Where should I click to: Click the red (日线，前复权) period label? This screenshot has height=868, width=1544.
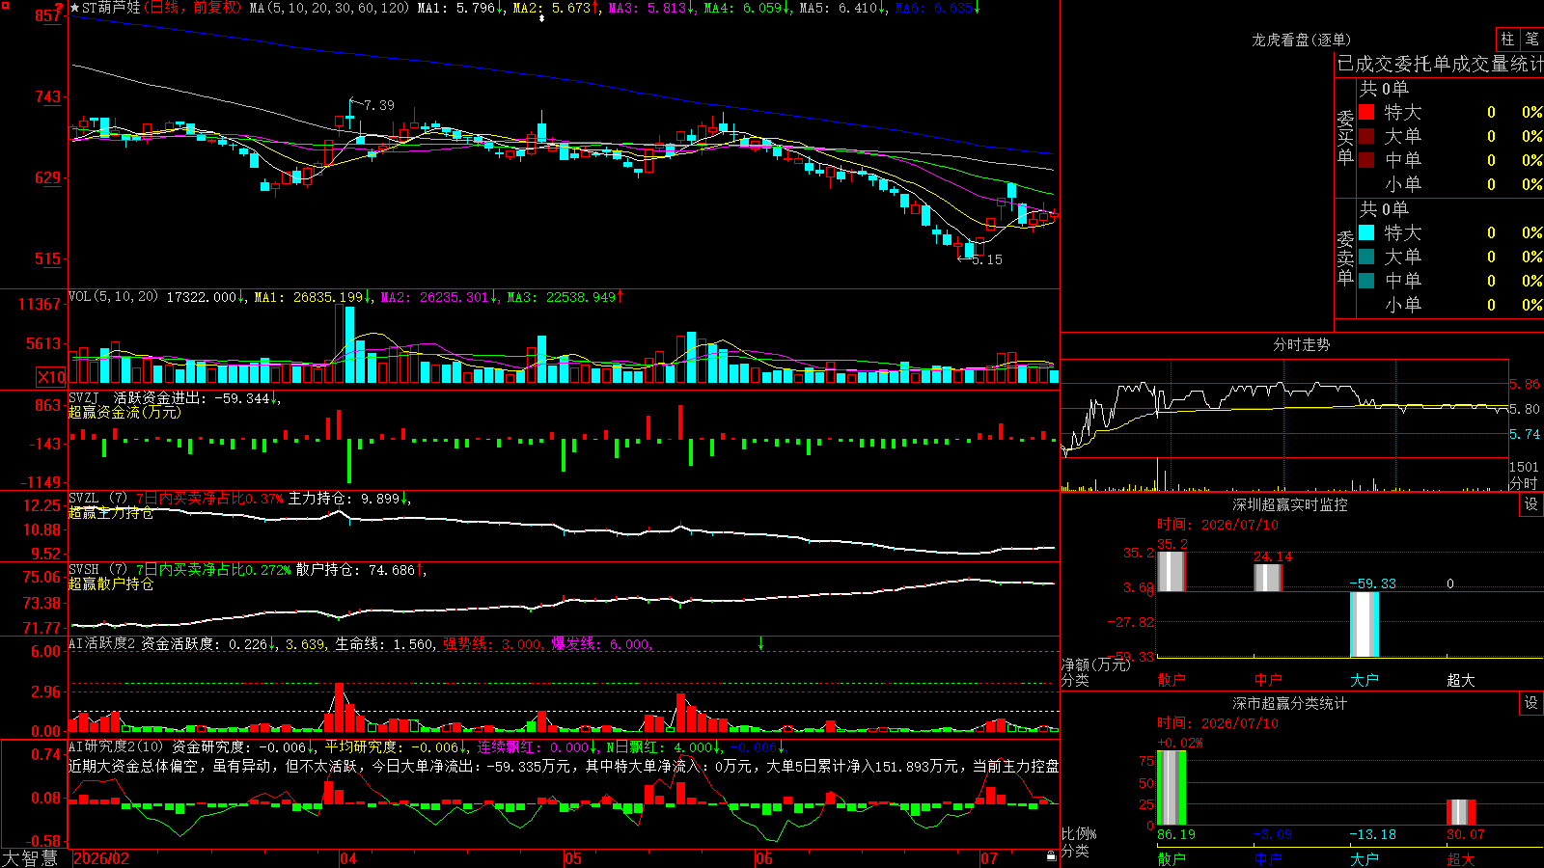[193, 8]
